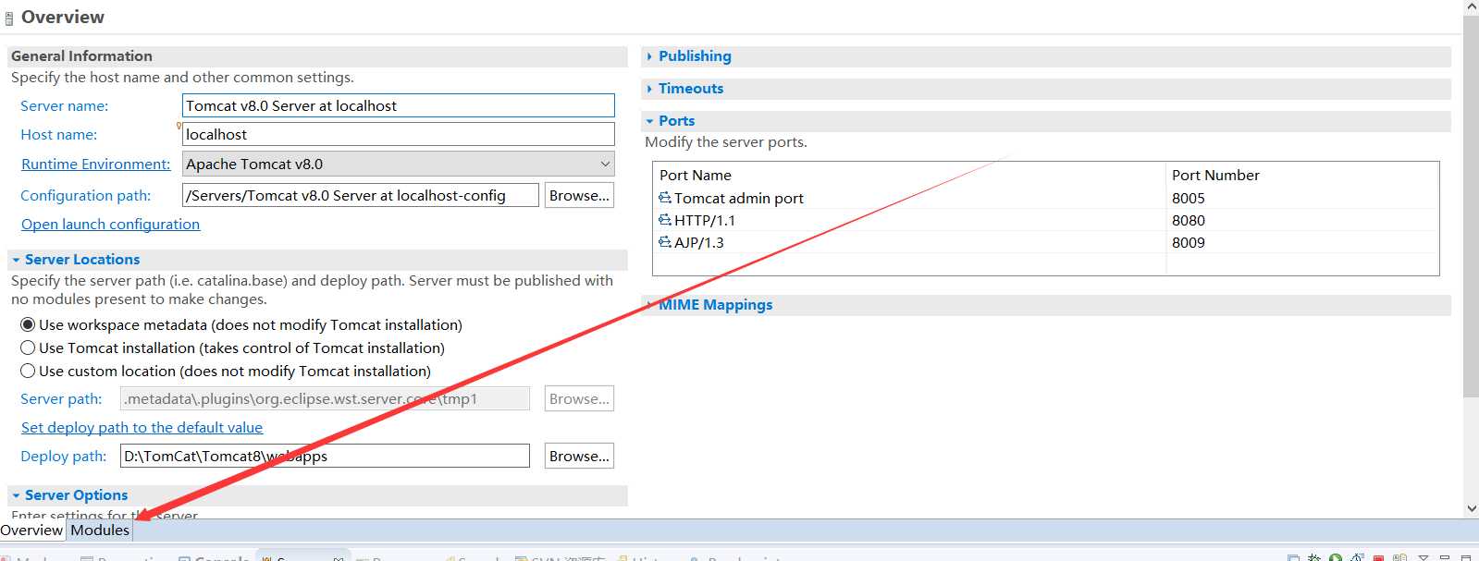This screenshot has height=561, width=1479.
Task: Select the HTTP/1.1 row text
Action: 705,220
